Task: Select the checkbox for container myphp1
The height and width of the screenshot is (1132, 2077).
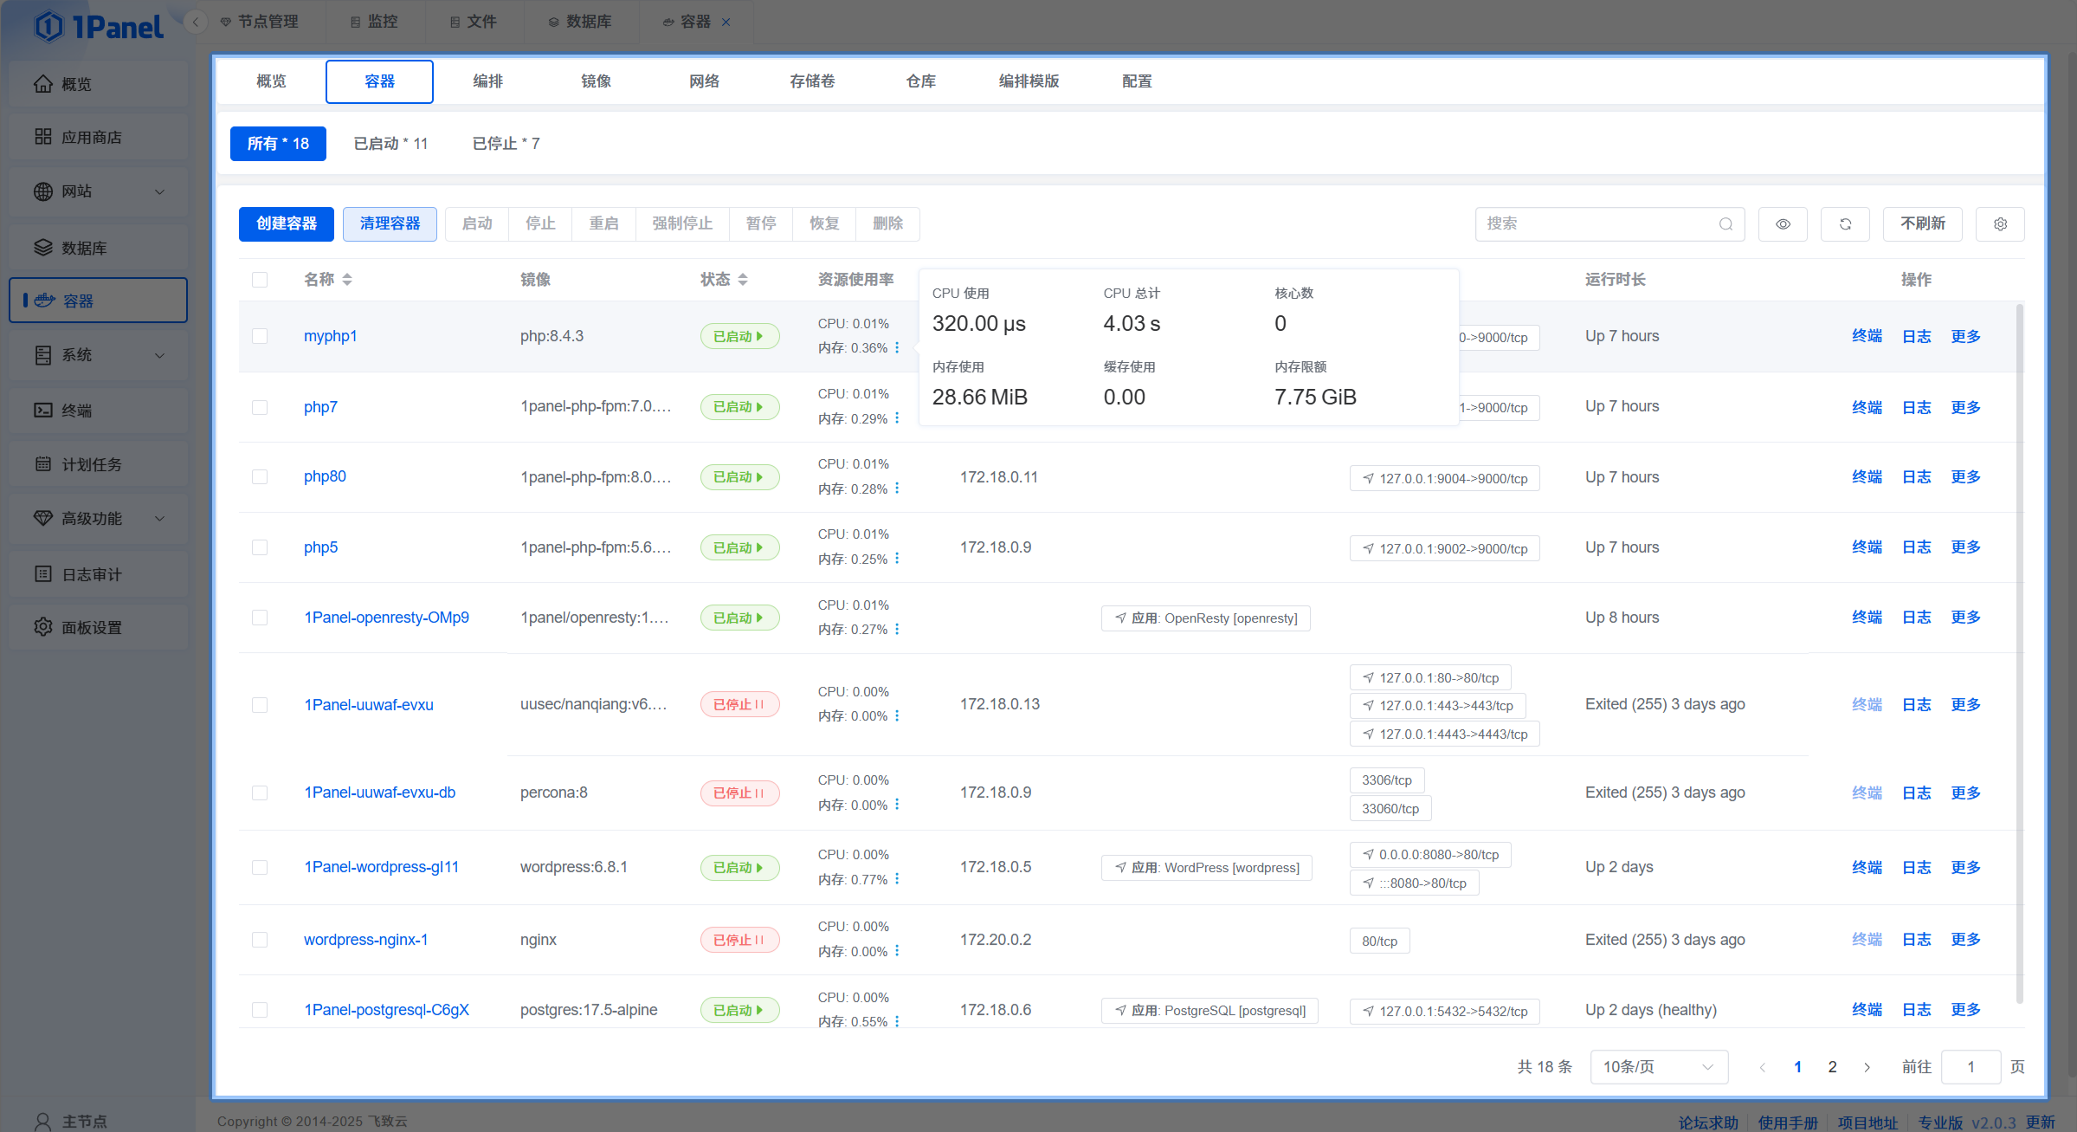Action: pyautogui.click(x=261, y=336)
